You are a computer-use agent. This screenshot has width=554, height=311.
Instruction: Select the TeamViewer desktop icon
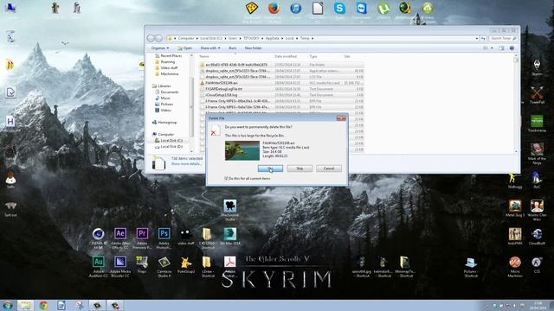(361, 8)
